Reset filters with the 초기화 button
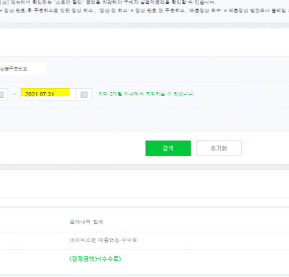The width and height of the screenshot is (289, 277). click(219, 148)
